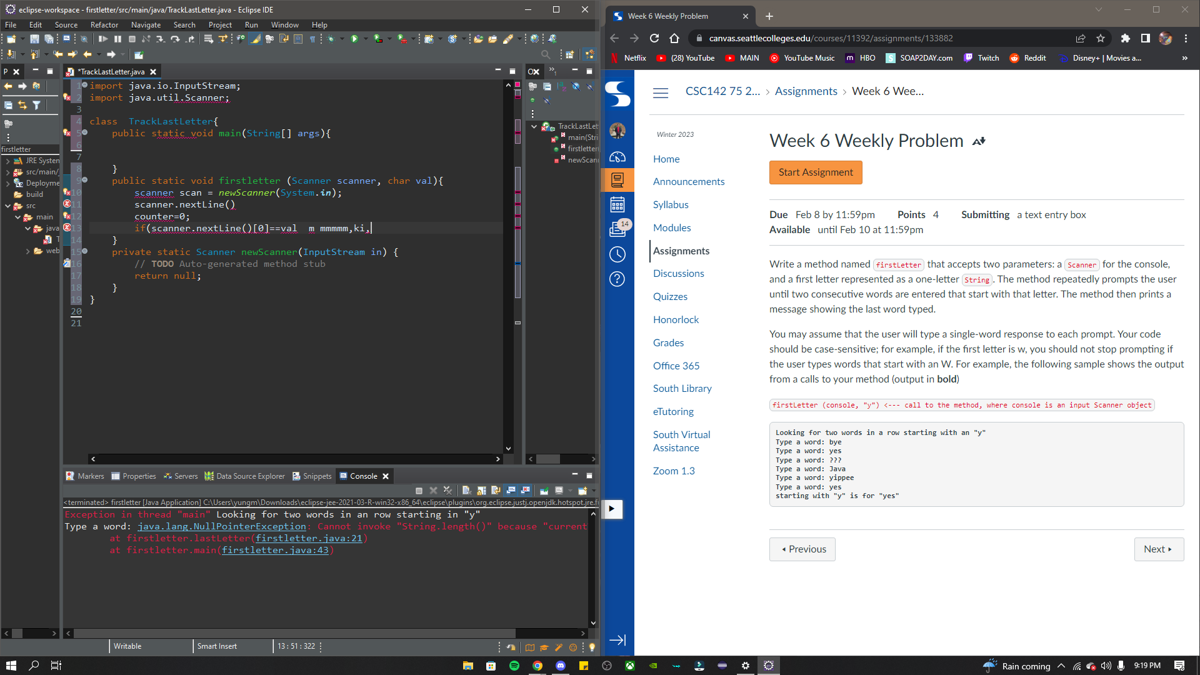Open the Run button dropdown arrow
This screenshot has width=1200, height=675.
pyautogui.click(x=365, y=39)
